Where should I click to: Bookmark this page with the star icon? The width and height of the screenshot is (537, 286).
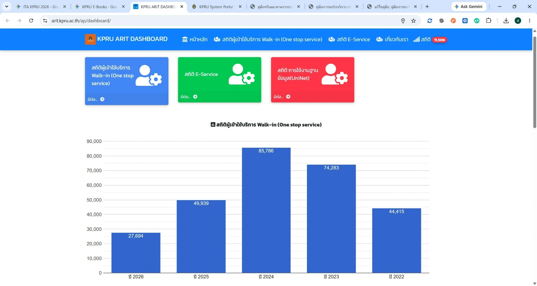pyautogui.click(x=413, y=21)
